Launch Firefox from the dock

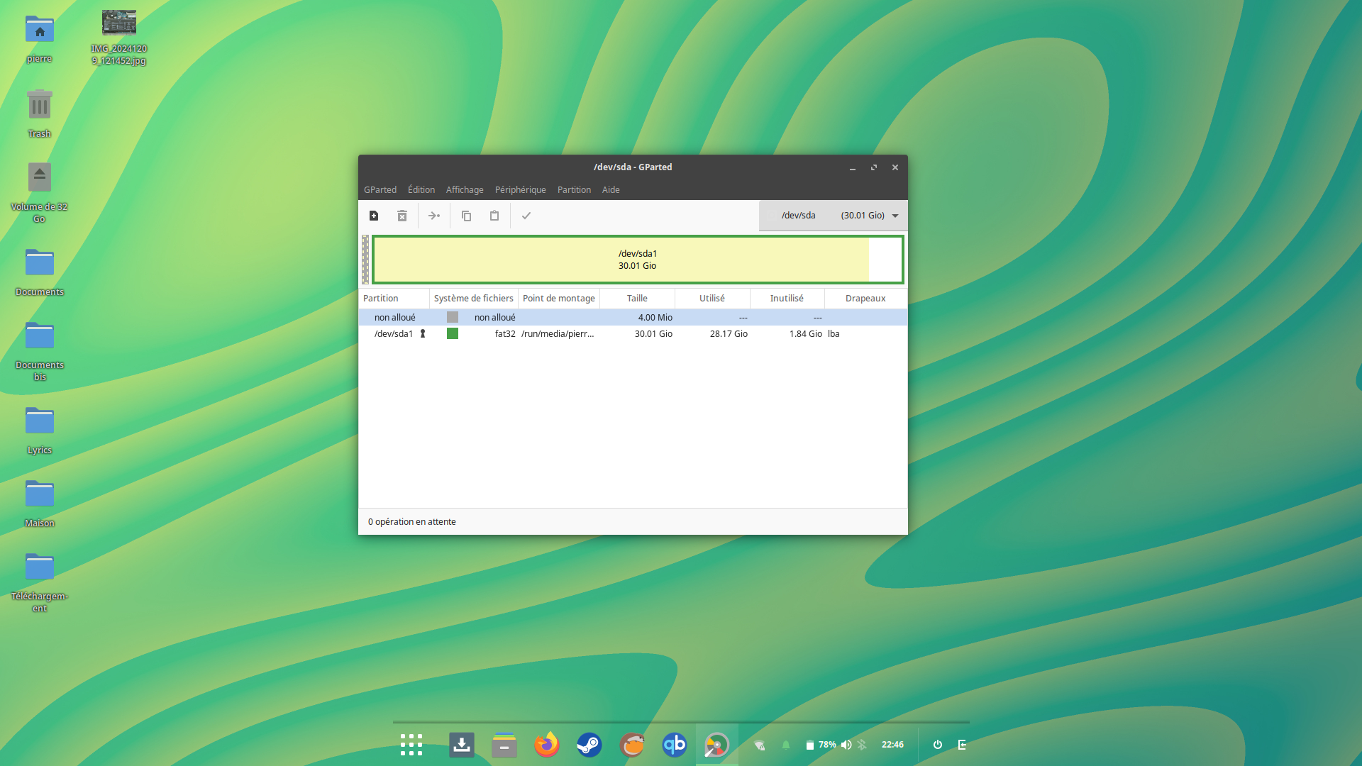(546, 745)
